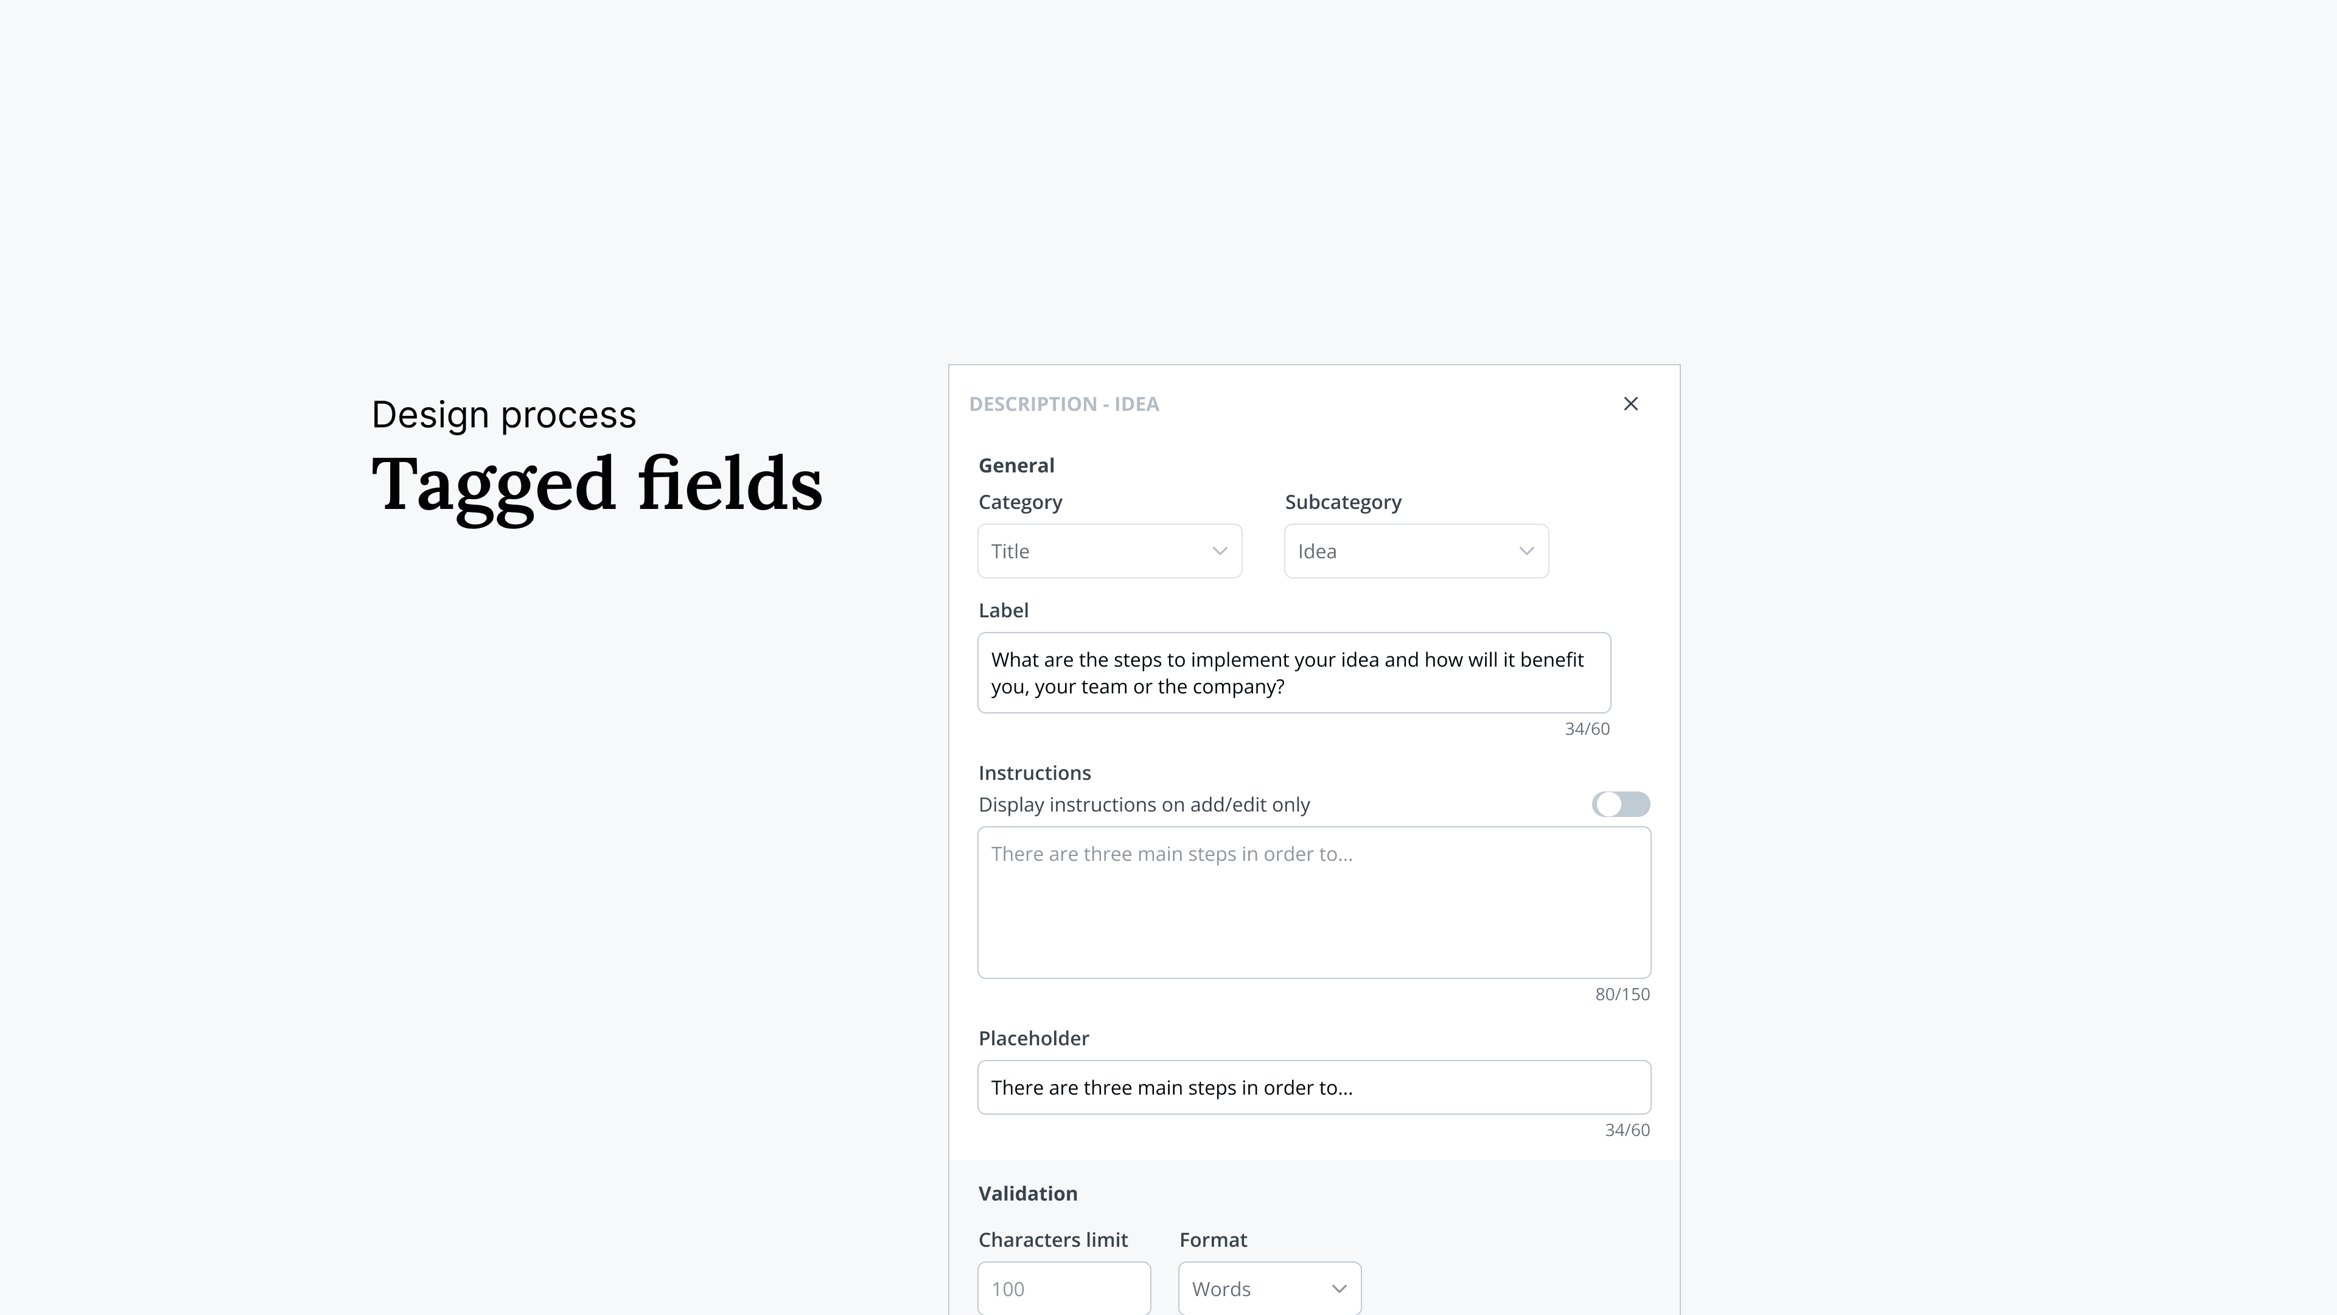
Task: Expand the Subcategory dropdown showing Idea
Action: [x=1415, y=551]
